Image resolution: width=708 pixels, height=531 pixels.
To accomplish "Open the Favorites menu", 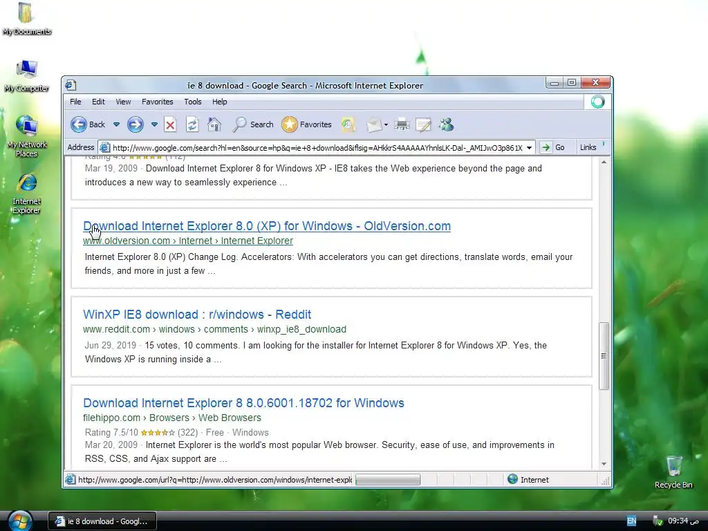I will click(157, 102).
